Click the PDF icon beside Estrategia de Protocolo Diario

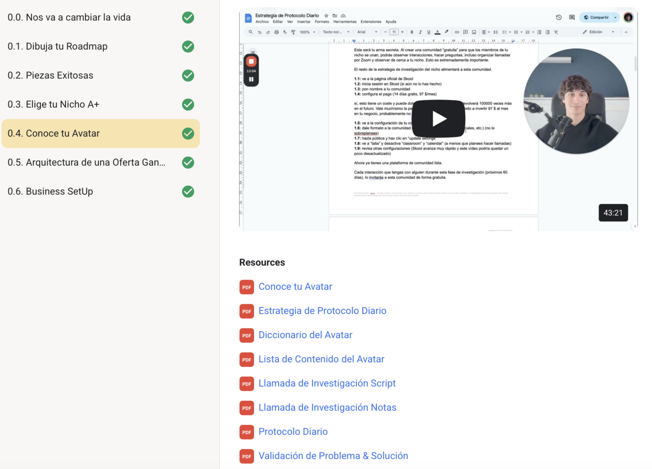click(x=247, y=311)
